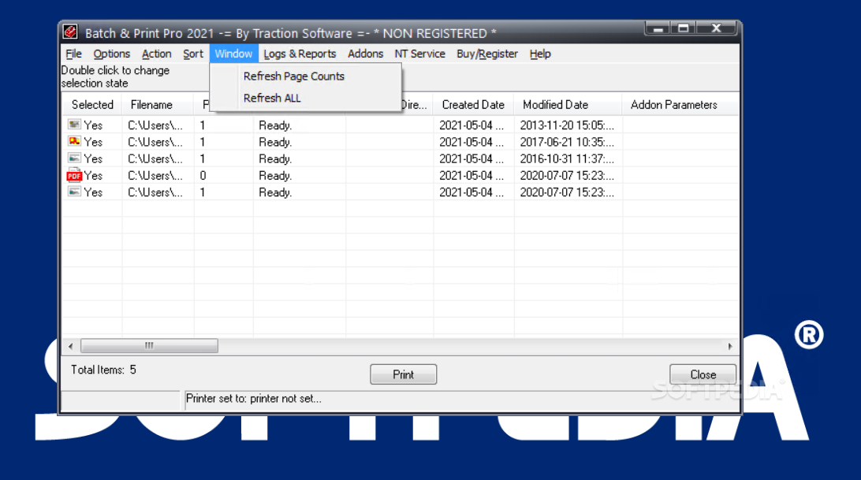Screen dimensions: 861x480
Task: Open the Options menu
Action: [x=111, y=54]
